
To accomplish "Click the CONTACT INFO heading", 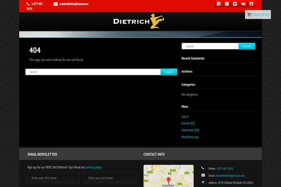I will 154,154.
